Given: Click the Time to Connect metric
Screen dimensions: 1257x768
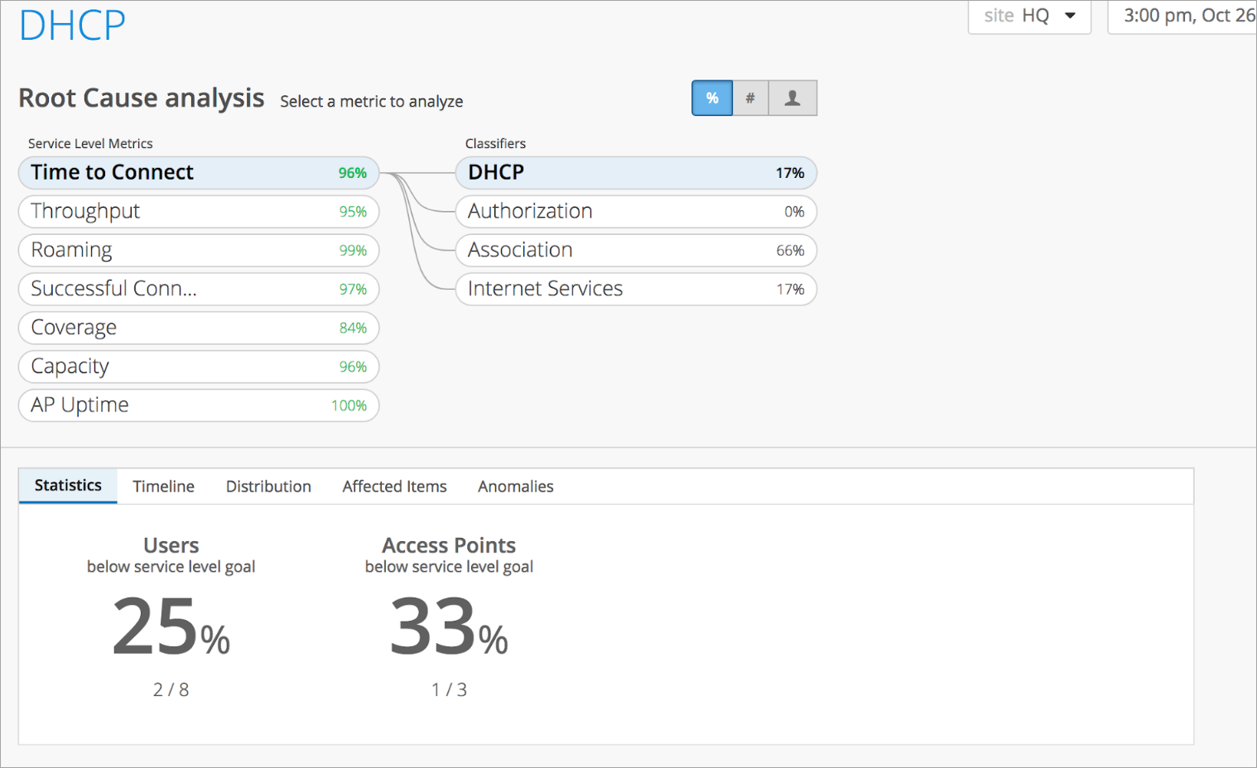Looking at the screenshot, I should [199, 173].
